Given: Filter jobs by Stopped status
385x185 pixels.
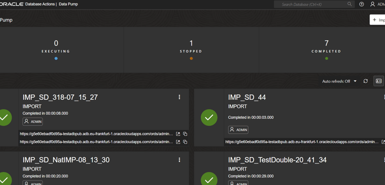Looking at the screenshot, I should pos(191,50).
